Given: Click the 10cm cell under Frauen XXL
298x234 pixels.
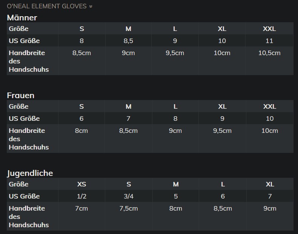Looking at the screenshot, I should [270, 131].
